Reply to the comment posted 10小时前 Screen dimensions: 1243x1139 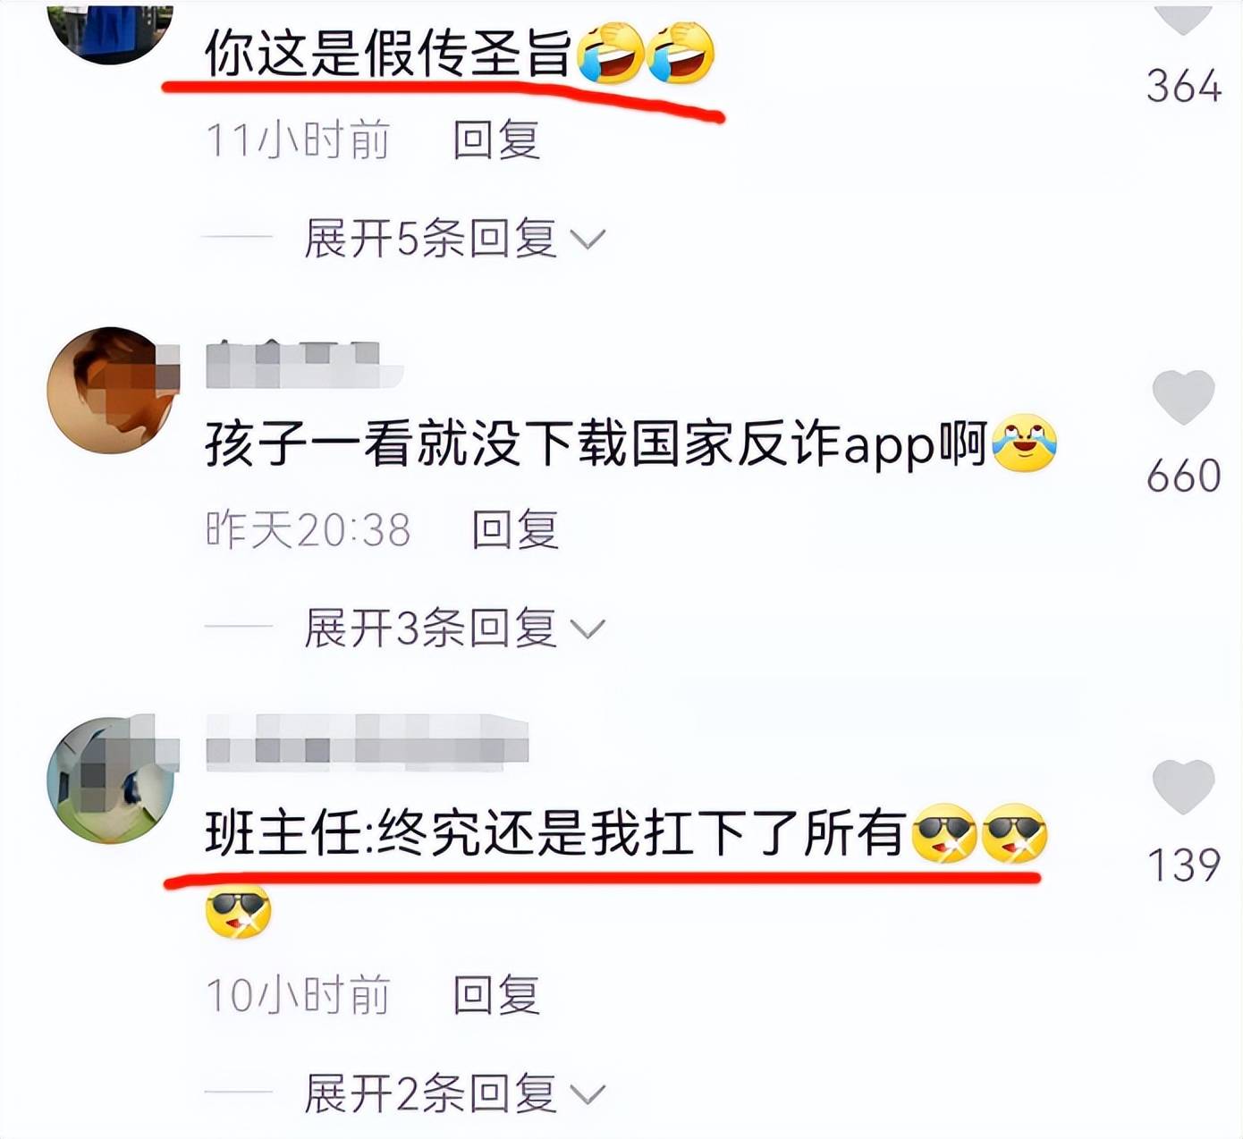click(x=496, y=995)
